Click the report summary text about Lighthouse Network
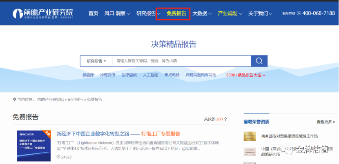The image size is (339, 164). coord(138,146)
